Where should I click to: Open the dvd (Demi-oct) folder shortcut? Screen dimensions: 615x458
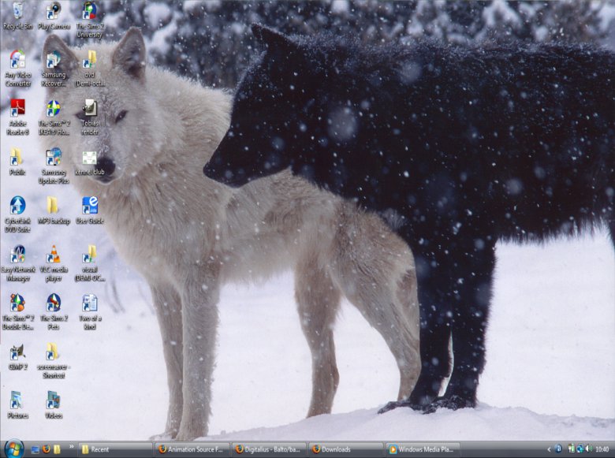[89, 69]
